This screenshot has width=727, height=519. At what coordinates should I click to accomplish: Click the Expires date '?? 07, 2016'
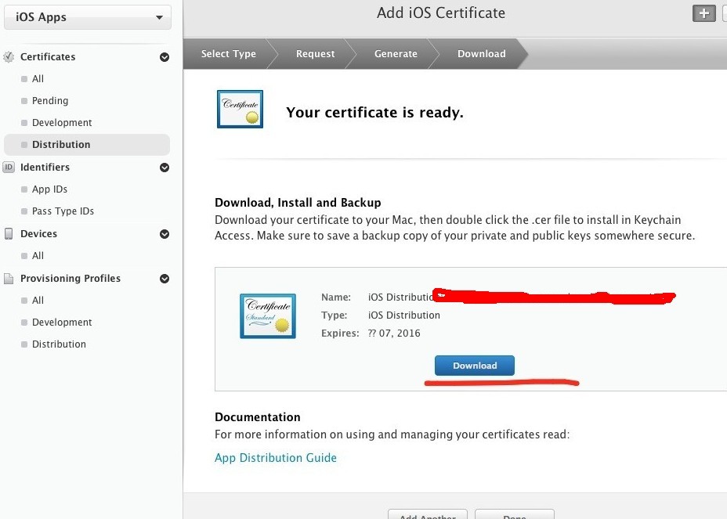pos(394,333)
